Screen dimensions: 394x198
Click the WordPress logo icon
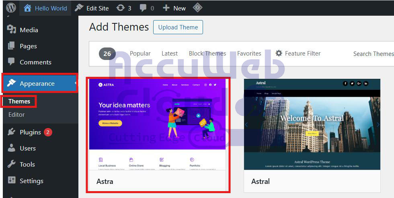pyautogui.click(x=11, y=8)
